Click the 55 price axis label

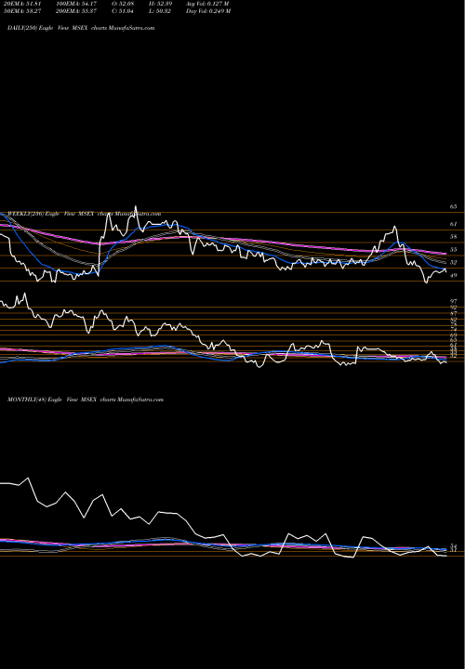tap(453, 249)
